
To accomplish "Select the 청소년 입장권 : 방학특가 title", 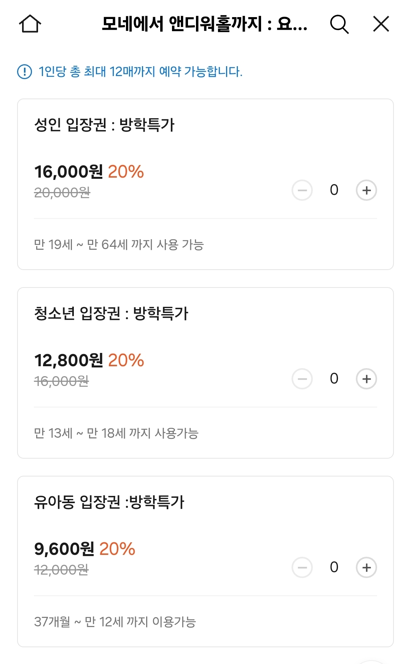I will tap(111, 313).
